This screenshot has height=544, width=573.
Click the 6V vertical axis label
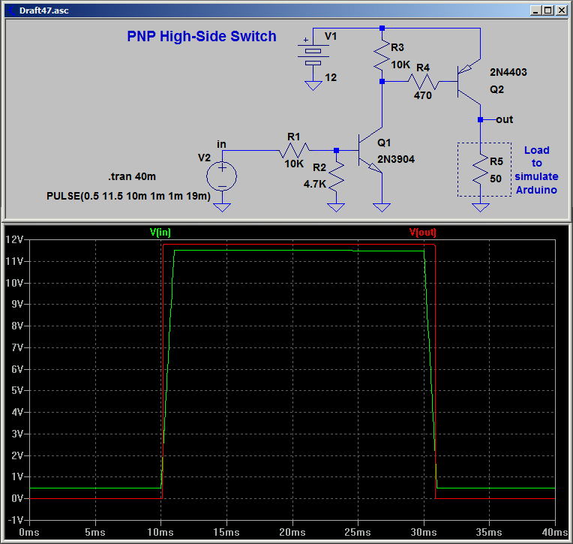pyautogui.click(x=17, y=369)
